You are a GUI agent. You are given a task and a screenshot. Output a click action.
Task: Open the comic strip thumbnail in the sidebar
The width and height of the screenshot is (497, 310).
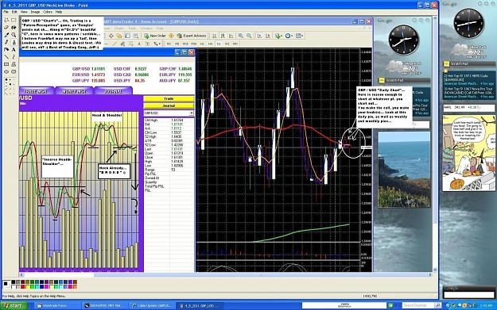469,153
